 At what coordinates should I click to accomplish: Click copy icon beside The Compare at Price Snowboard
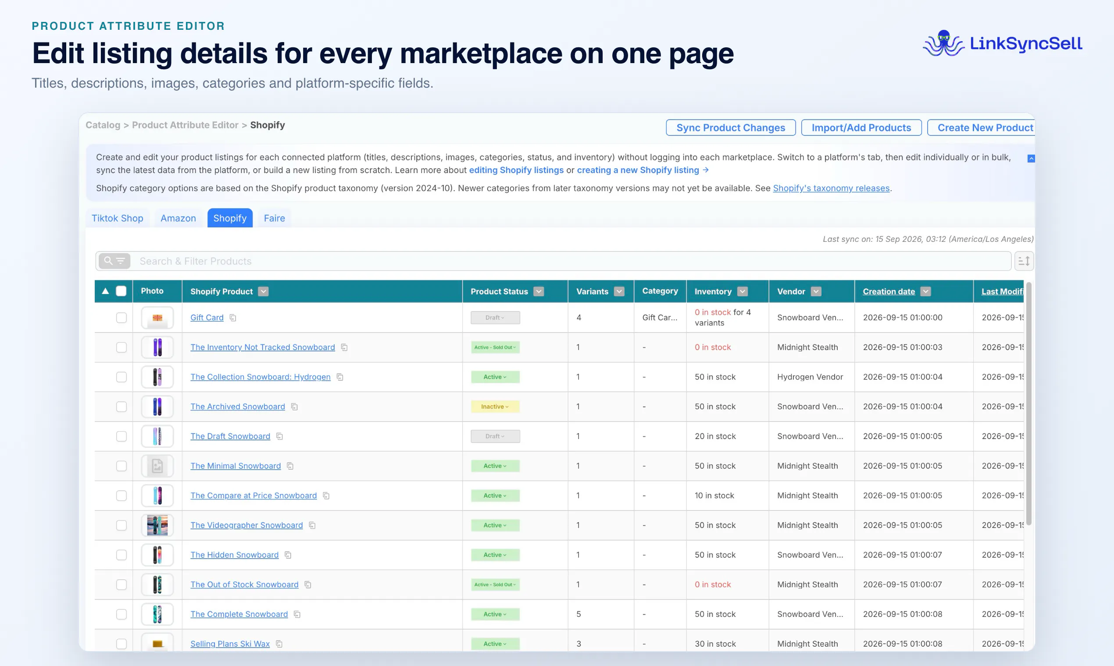326,496
